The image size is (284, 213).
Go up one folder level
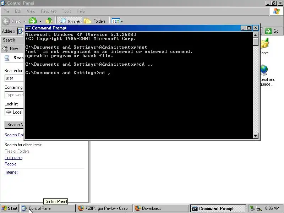pos(49,21)
